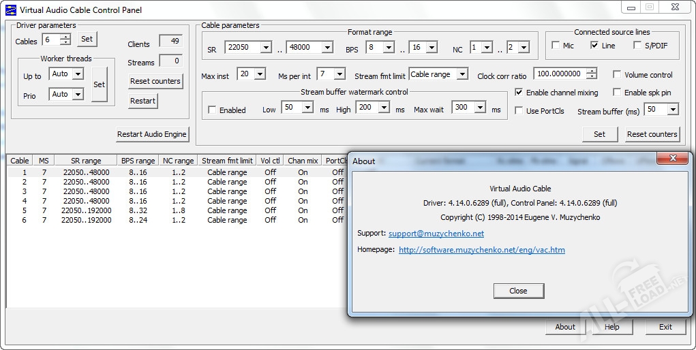The height and width of the screenshot is (350, 696).
Task: Uncheck the Line source line checkbox
Action: 594,46
